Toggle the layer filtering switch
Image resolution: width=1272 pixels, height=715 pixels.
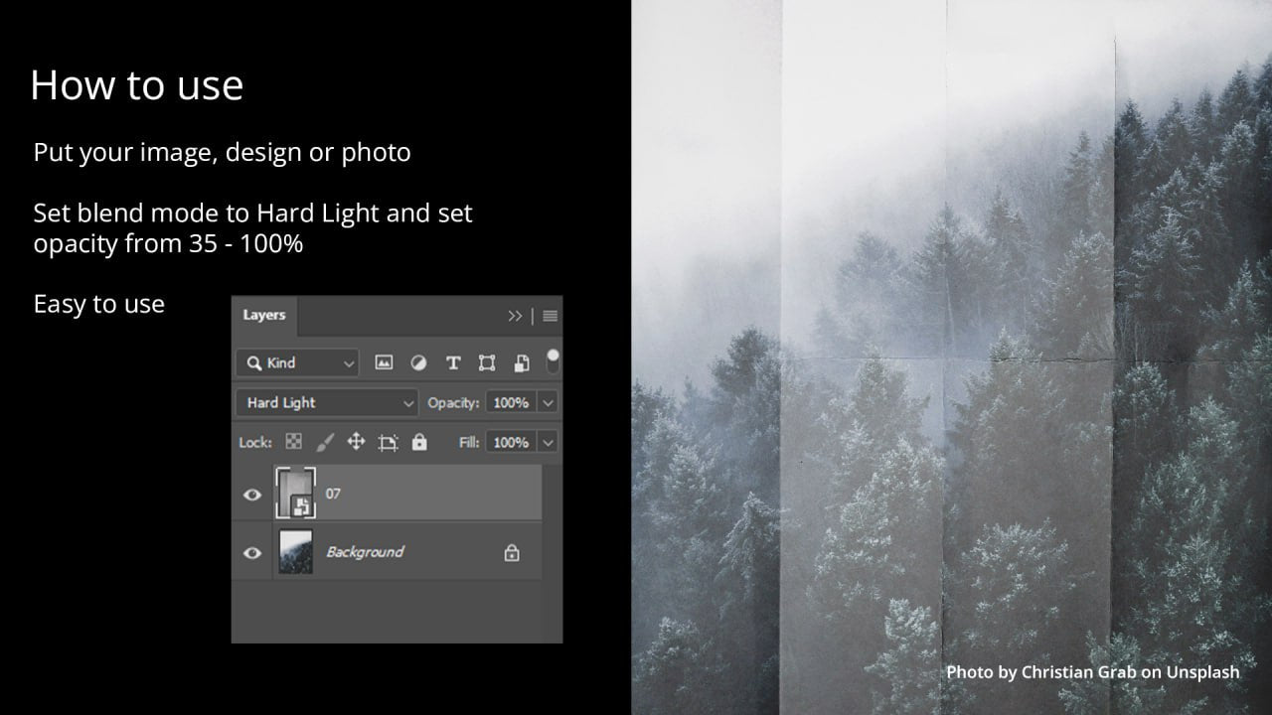tap(553, 360)
